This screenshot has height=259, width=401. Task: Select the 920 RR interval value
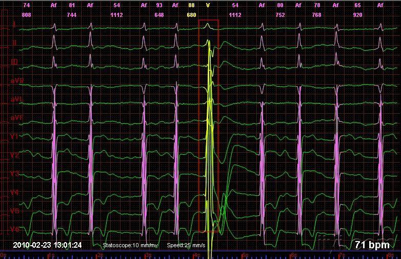pos(357,15)
